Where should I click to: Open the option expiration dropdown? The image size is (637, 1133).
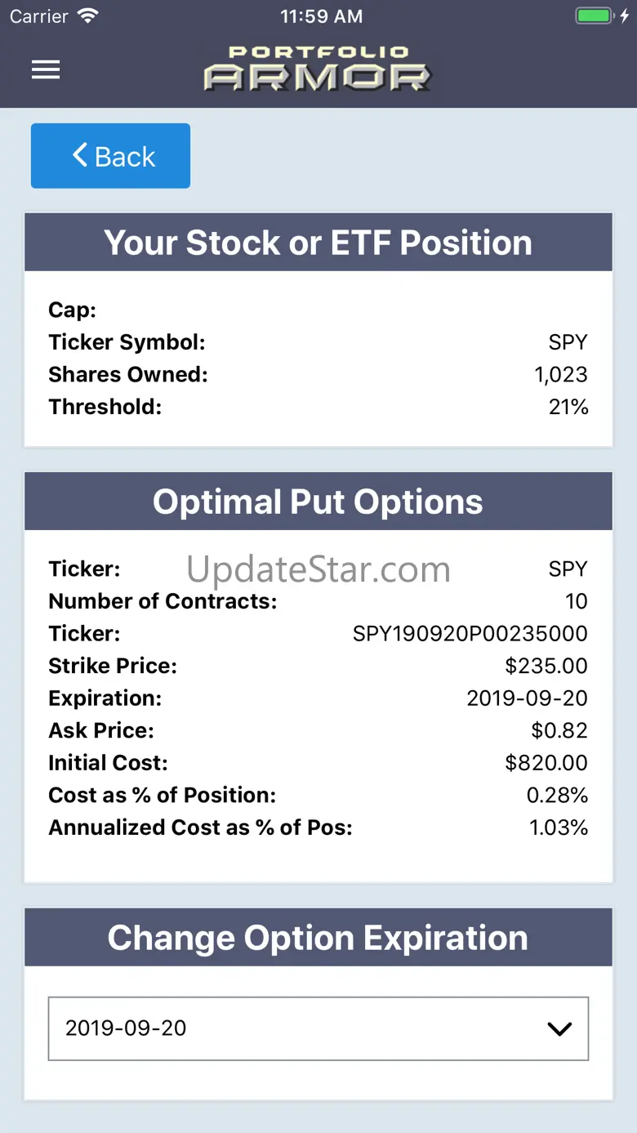(318, 1028)
